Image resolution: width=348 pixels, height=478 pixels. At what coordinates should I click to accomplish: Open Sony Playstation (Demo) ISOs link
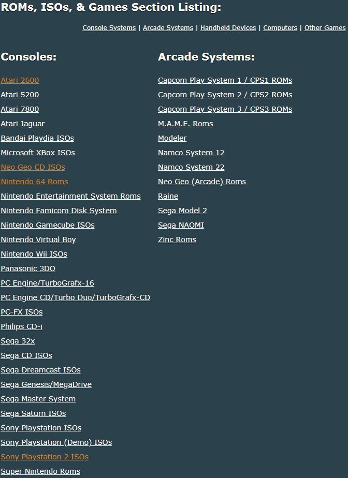click(56, 442)
